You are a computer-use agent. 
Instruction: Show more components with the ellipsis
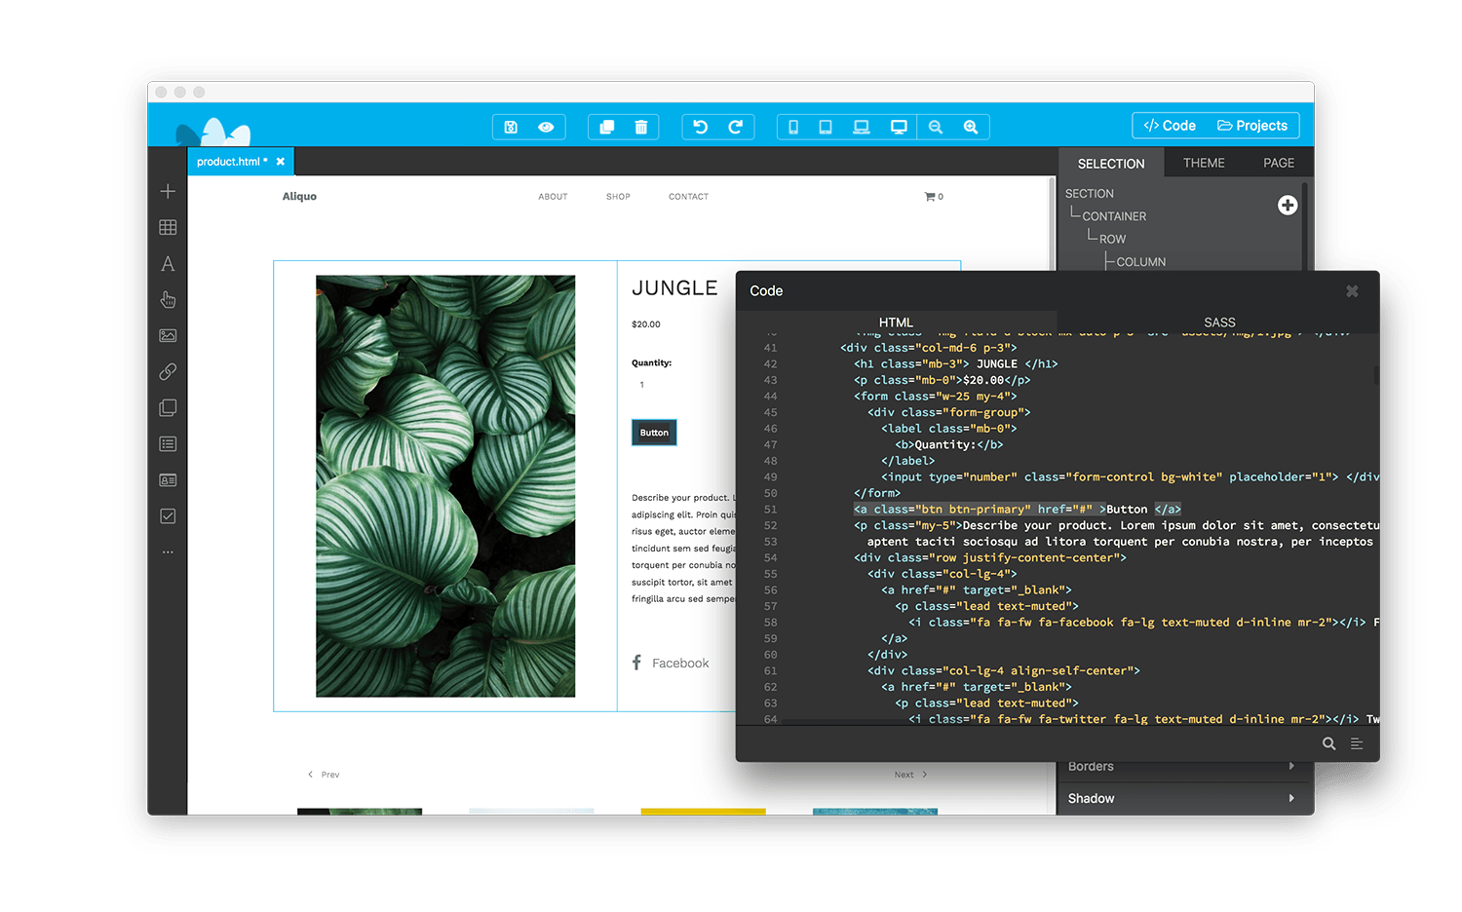(168, 552)
